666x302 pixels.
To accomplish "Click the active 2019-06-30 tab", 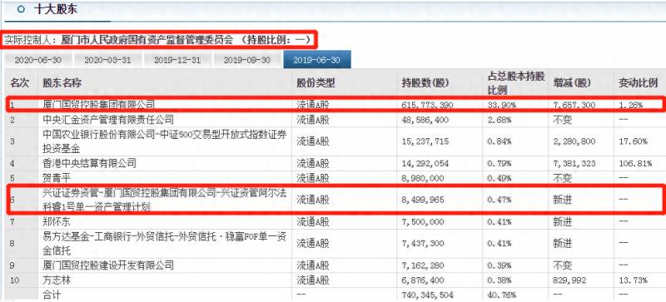I will [x=317, y=60].
